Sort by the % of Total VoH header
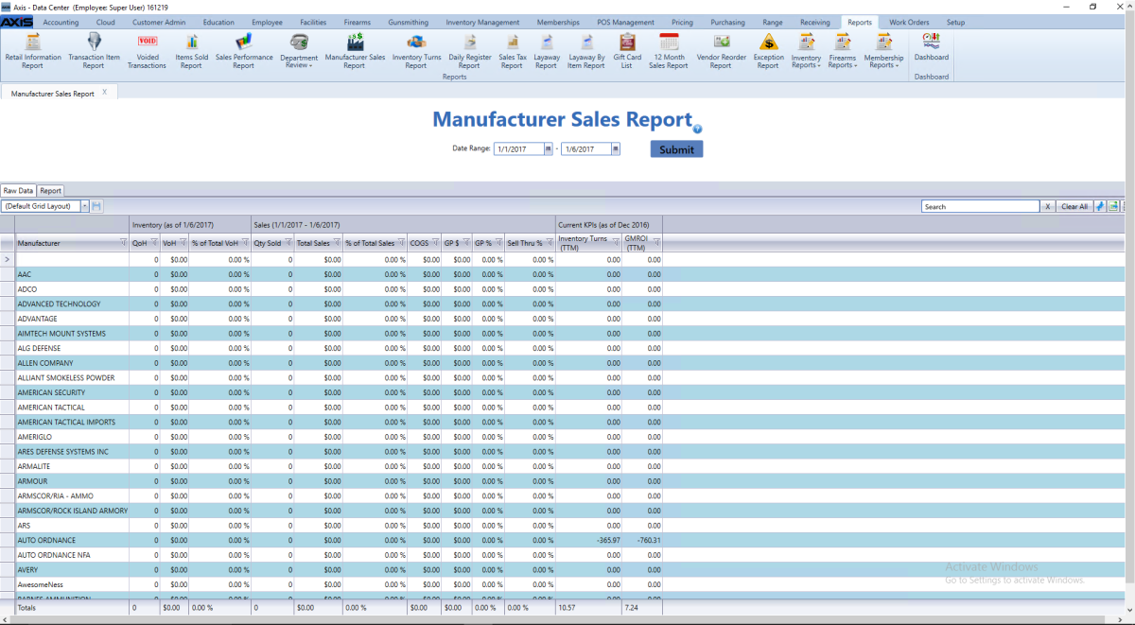 (215, 243)
